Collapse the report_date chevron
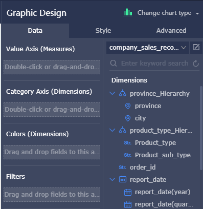Screen dimensions: 203x209 point(112,179)
